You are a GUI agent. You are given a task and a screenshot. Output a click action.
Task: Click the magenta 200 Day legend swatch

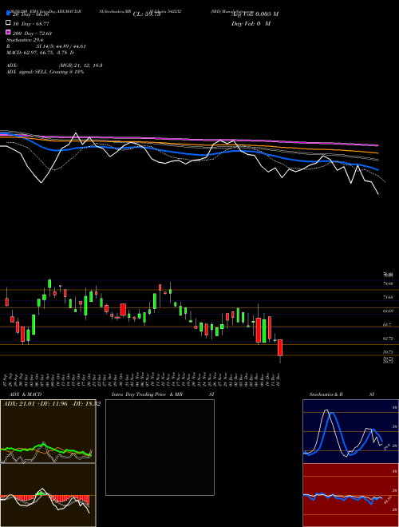point(8,32)
